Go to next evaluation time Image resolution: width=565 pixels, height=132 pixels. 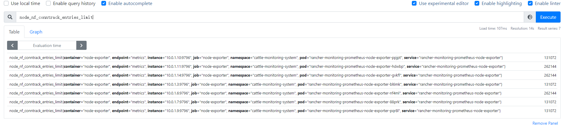click(81, 45)
